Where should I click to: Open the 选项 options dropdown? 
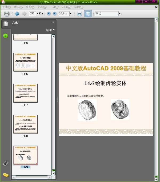click(x=50, y=30)
